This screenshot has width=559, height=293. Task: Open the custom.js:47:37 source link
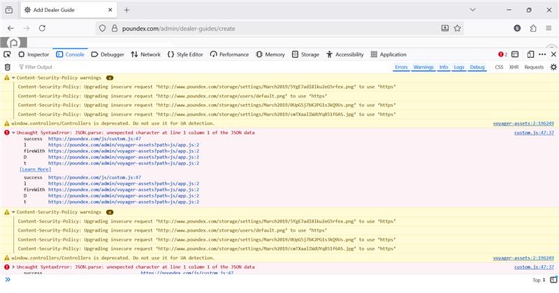click(x=534, y=132)
